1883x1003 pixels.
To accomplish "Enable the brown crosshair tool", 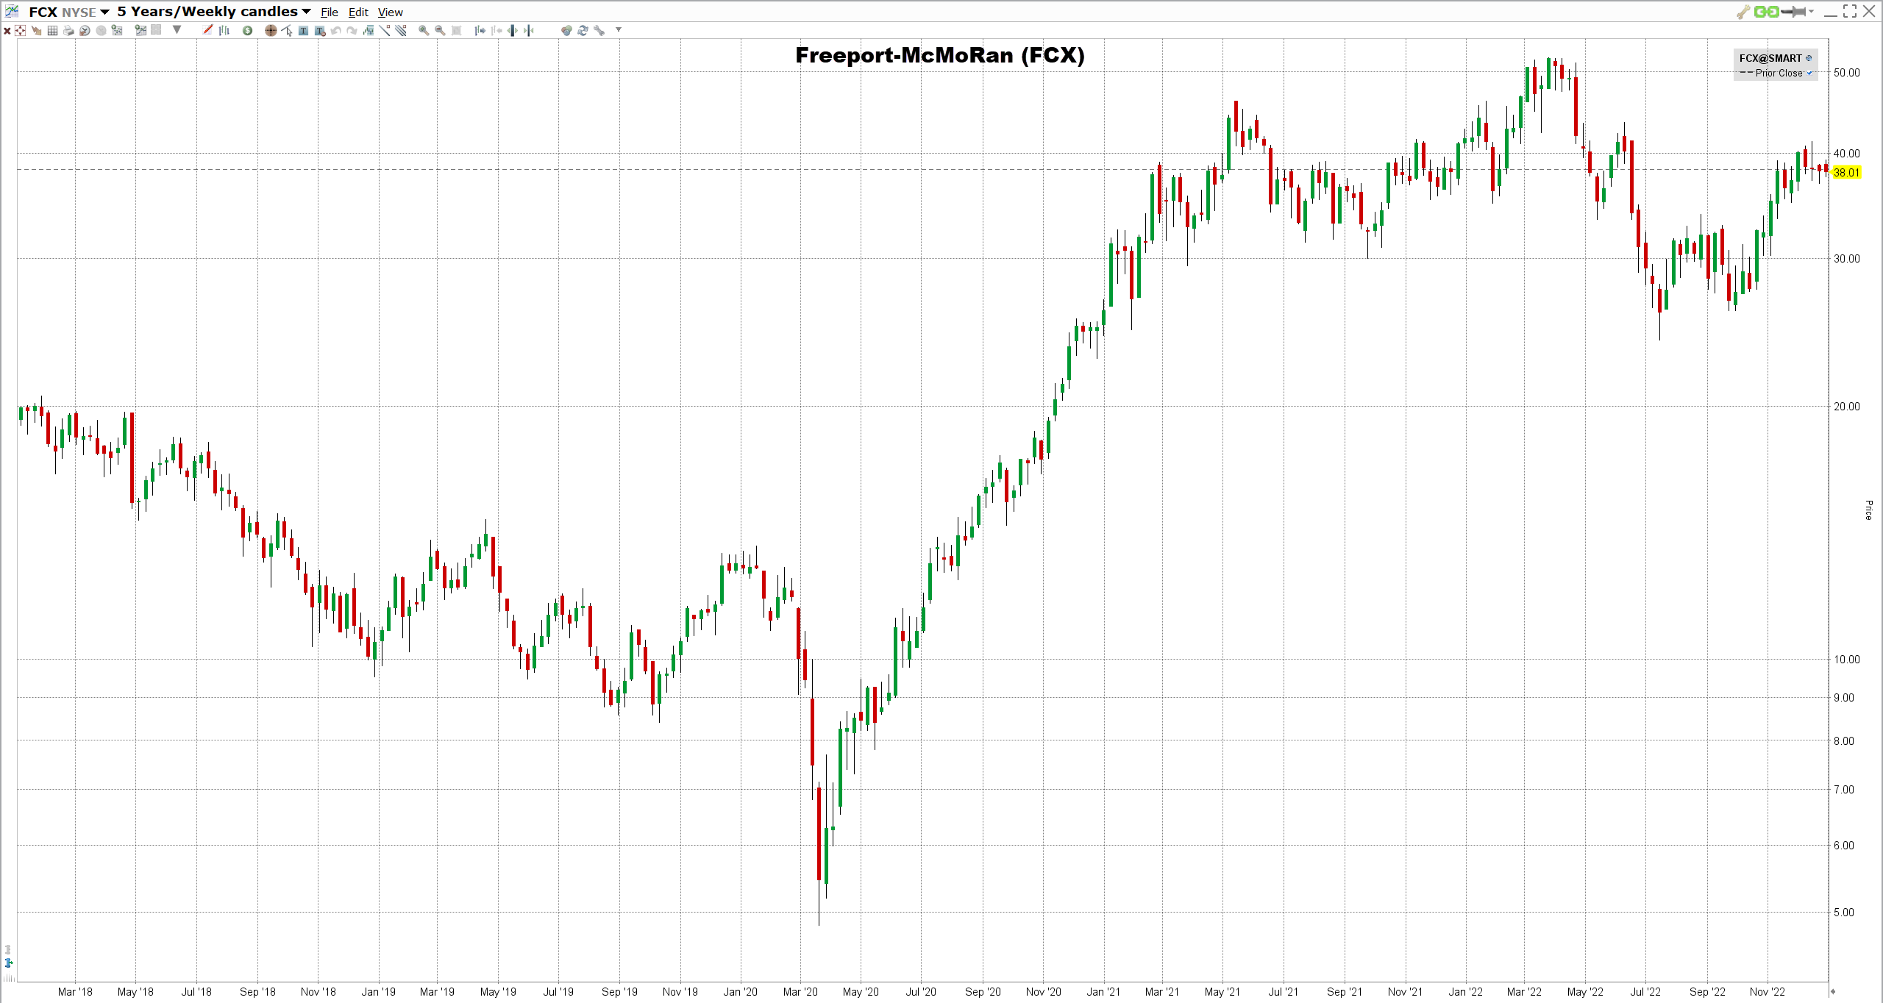I will click(x=271, y=31).
